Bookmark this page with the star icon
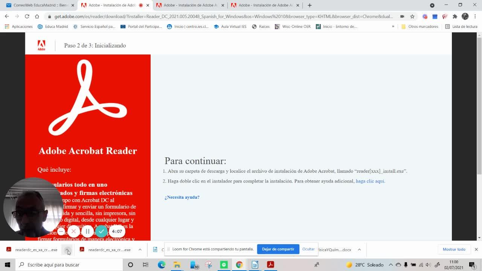Image resolution: width=482 pixels, height=271 pixels. (x=412, y=17)
